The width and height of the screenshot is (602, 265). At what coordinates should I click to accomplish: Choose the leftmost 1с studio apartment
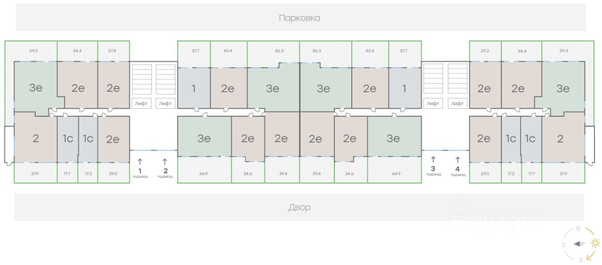68,139
